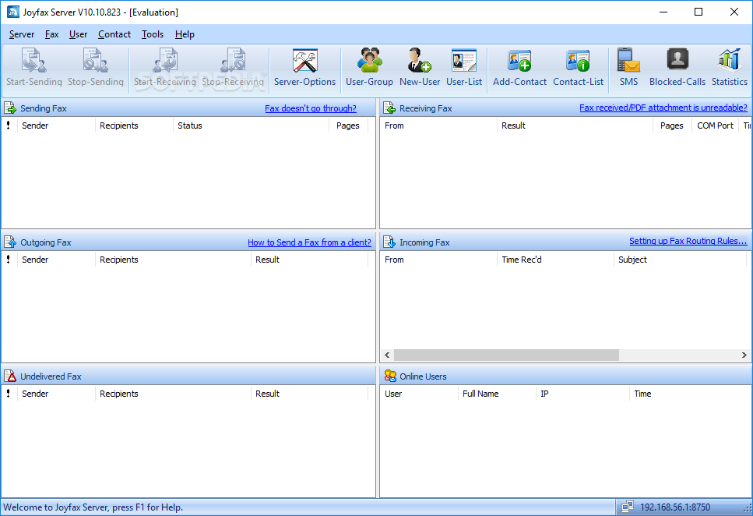Click the 192.168.56.1:8750 status bar address
This screenshot has width=753, height=516.
[x=674, y=507]
